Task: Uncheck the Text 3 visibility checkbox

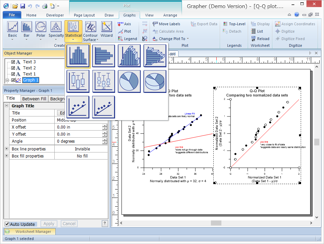Action: click(13, 62)
